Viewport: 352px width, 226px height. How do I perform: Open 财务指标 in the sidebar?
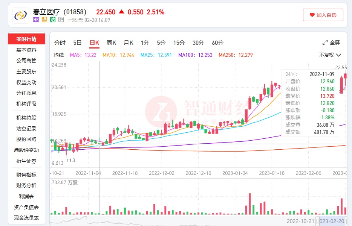pyautogui.click(x=26, y=175)
